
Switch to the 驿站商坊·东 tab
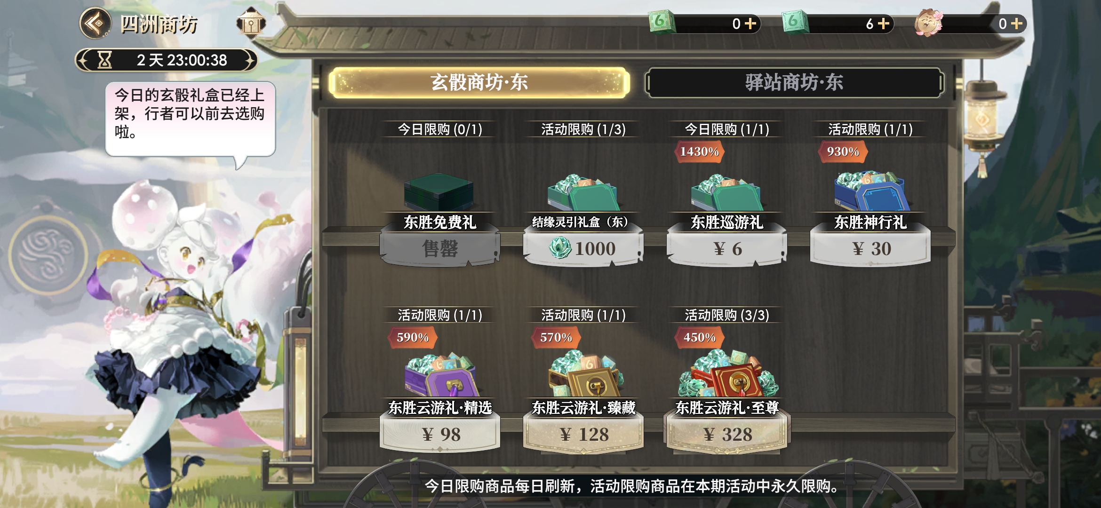[794, 82]
